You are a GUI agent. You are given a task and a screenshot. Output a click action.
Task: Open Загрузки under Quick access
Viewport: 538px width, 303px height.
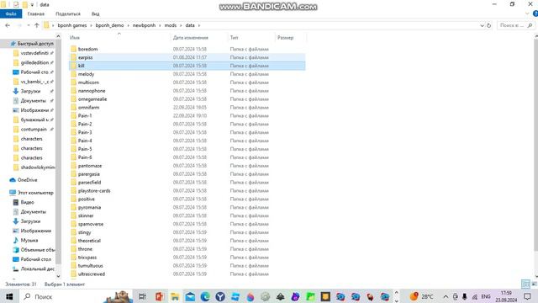(30, 92)
